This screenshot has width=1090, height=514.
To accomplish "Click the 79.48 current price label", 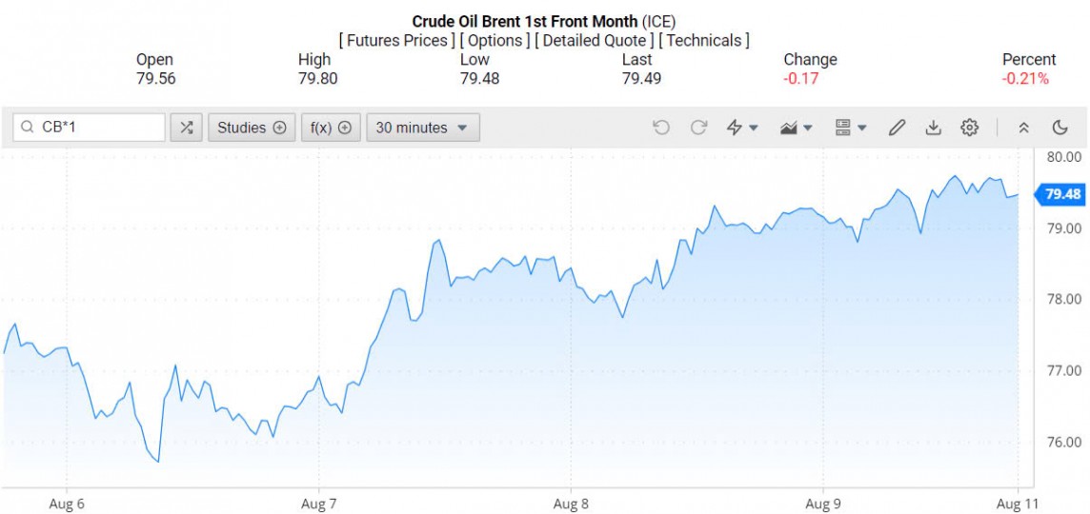I will pos(1062,194).
